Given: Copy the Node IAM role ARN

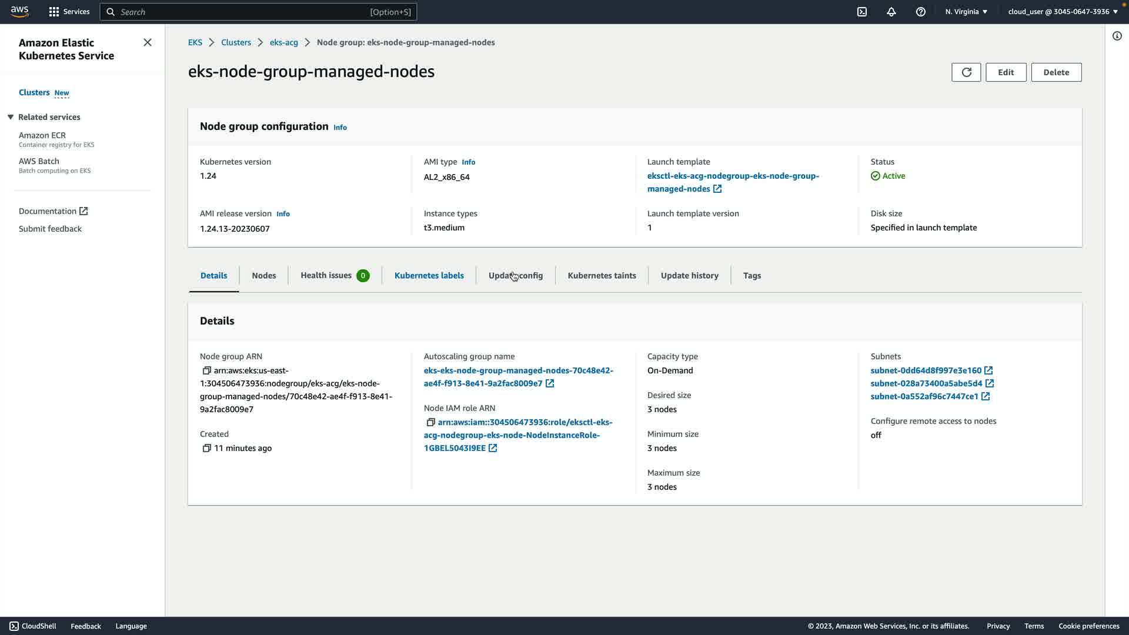Looking at the screenshot, I should click(x=430, y=422).
